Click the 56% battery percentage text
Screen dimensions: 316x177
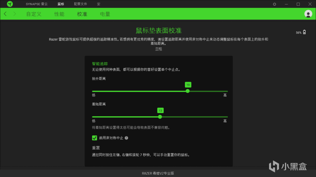[x=299, y=33]
